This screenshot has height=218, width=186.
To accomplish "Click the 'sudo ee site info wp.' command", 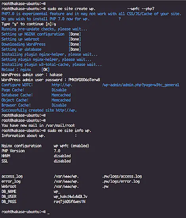I will coord(69,130).
